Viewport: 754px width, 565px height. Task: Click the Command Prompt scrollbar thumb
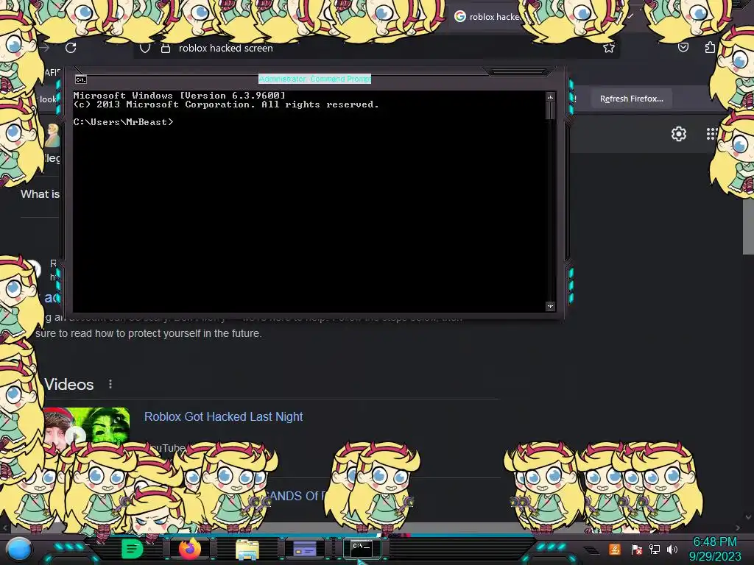550,111
